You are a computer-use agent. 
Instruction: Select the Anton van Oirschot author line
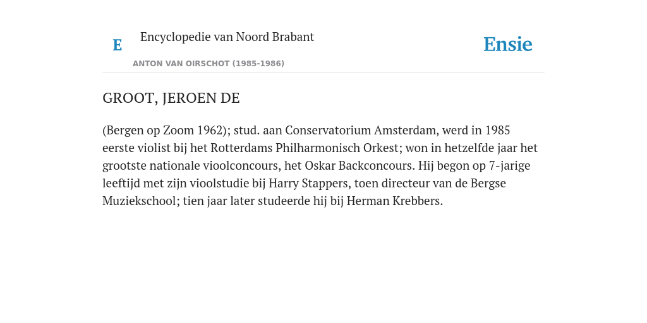pyautogui.click(x=209, y=64)
